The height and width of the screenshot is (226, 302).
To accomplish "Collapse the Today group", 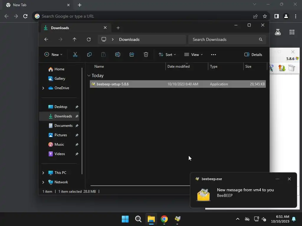I will coord(89,76).
